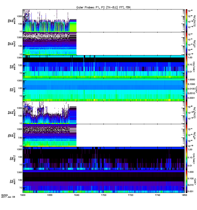Click the 0.001 value on thc scm1 color scale
Image resolution: width=197 pixels, height=210 pixels.
click(x=191, y=191)
